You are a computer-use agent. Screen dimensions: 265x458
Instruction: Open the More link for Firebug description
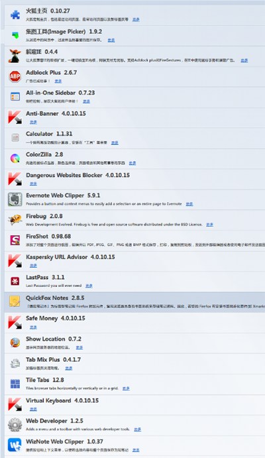click(x=209, y=225)
